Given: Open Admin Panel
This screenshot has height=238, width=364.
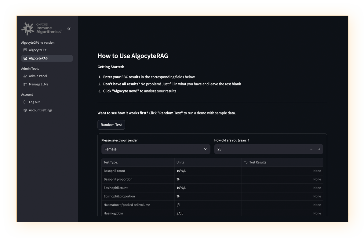Looking at the screenshot, I should tap(47, 76).
